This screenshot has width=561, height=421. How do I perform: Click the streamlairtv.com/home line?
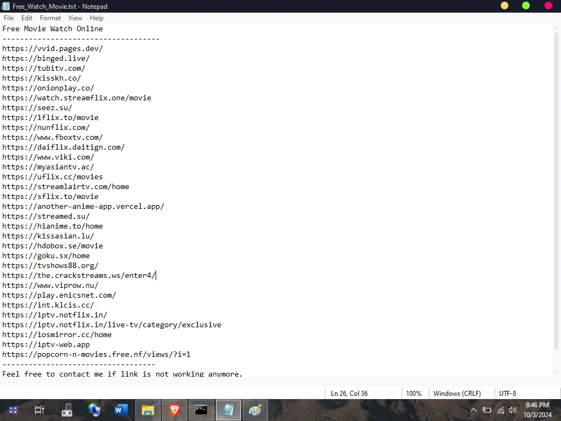pyautogui.click(x=66, y=186)
